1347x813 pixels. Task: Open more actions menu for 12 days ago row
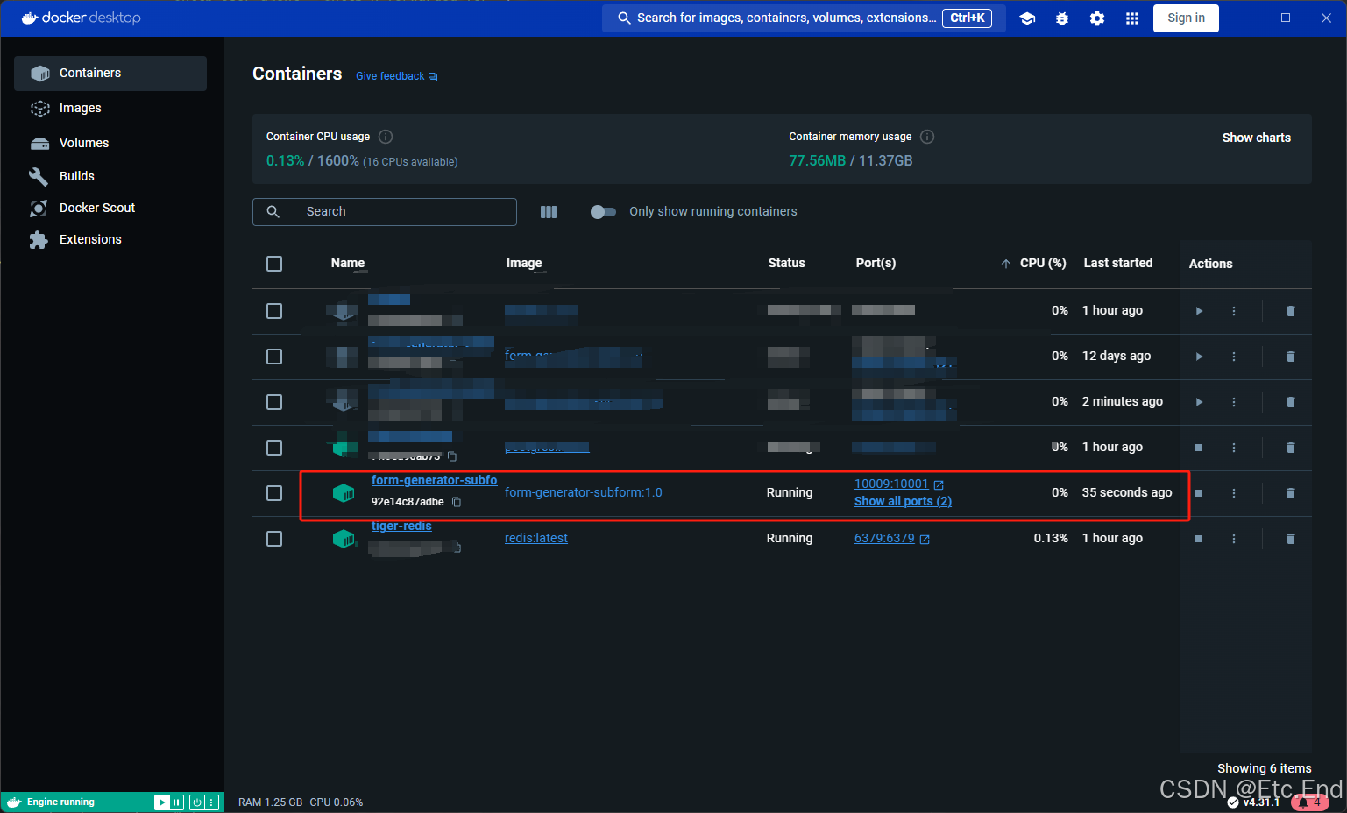1234,357
